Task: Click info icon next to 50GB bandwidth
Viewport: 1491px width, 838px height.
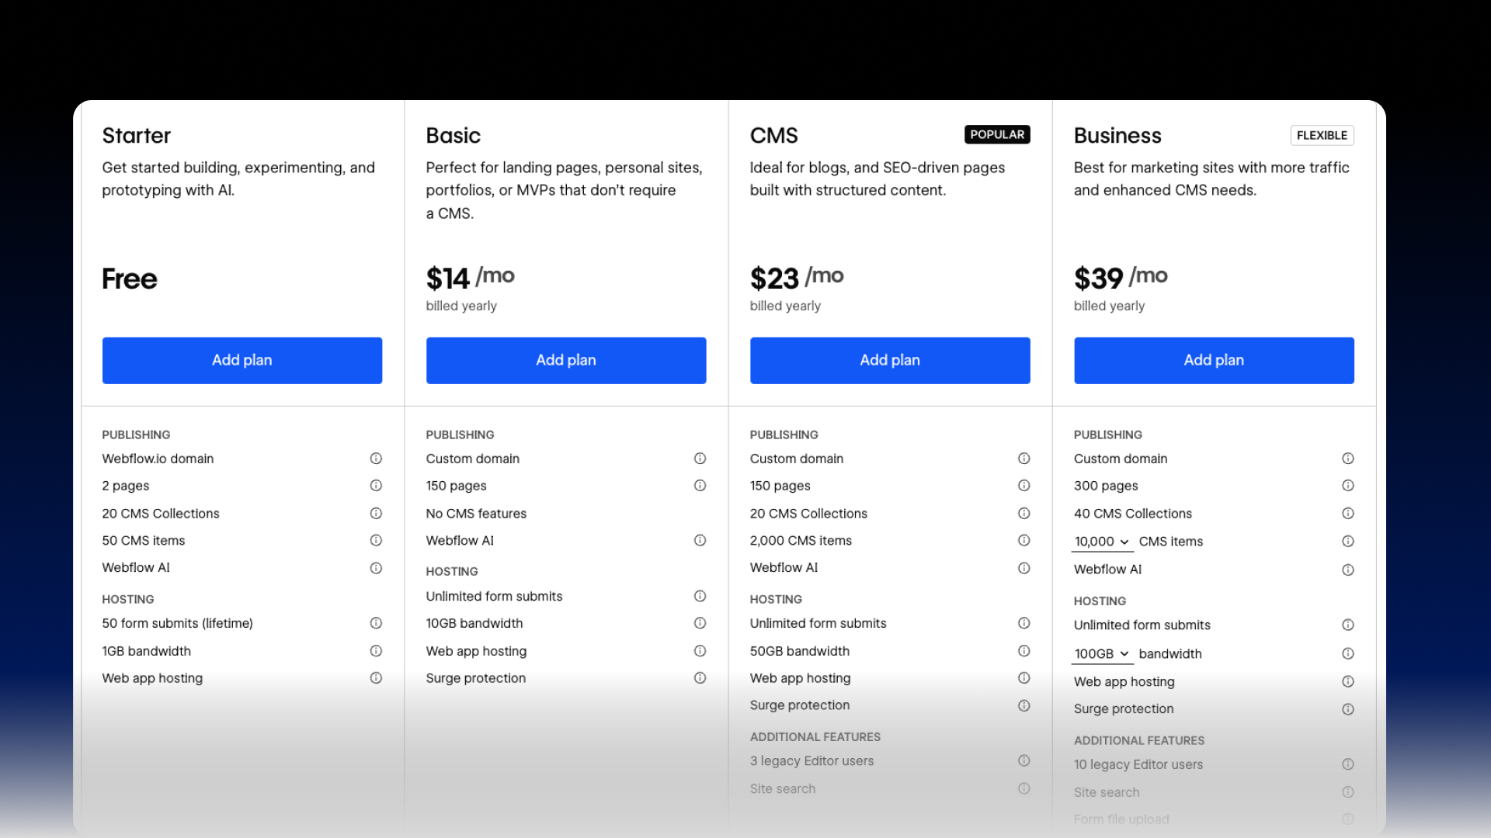Action: tap(1024, 651)
